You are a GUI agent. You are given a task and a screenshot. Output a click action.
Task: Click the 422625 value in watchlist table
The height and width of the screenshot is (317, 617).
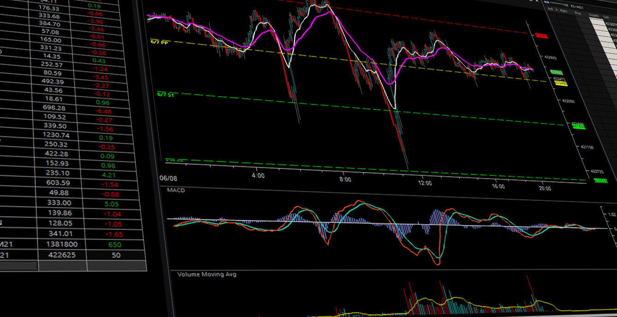[x=63, y=255]
